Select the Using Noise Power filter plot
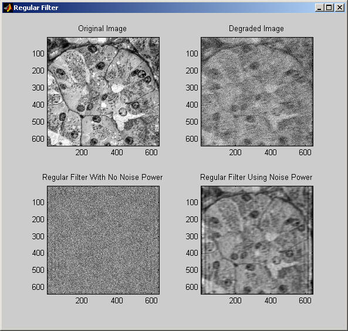 (257, 240)
